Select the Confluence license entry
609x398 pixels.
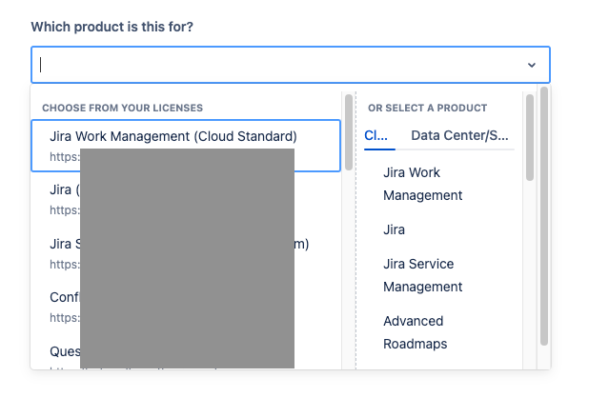(x=186, y=308)
